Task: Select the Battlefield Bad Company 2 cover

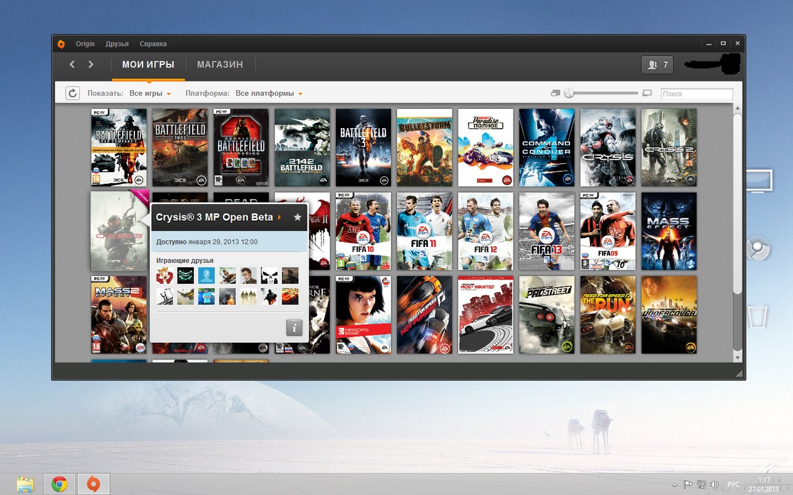Action: pyautogui.click(x=119, y=148)
